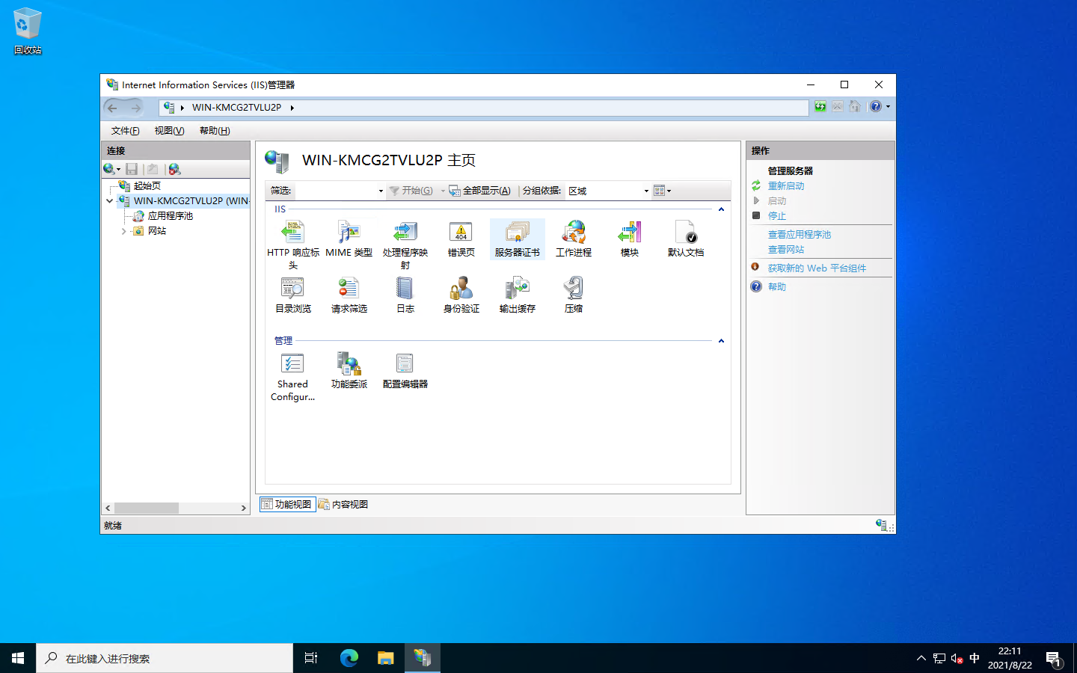This screenshot has width=1077, height=673.
Task: Open Microsoft Edge from the taskbar
Action: click(x=349, y=658)
